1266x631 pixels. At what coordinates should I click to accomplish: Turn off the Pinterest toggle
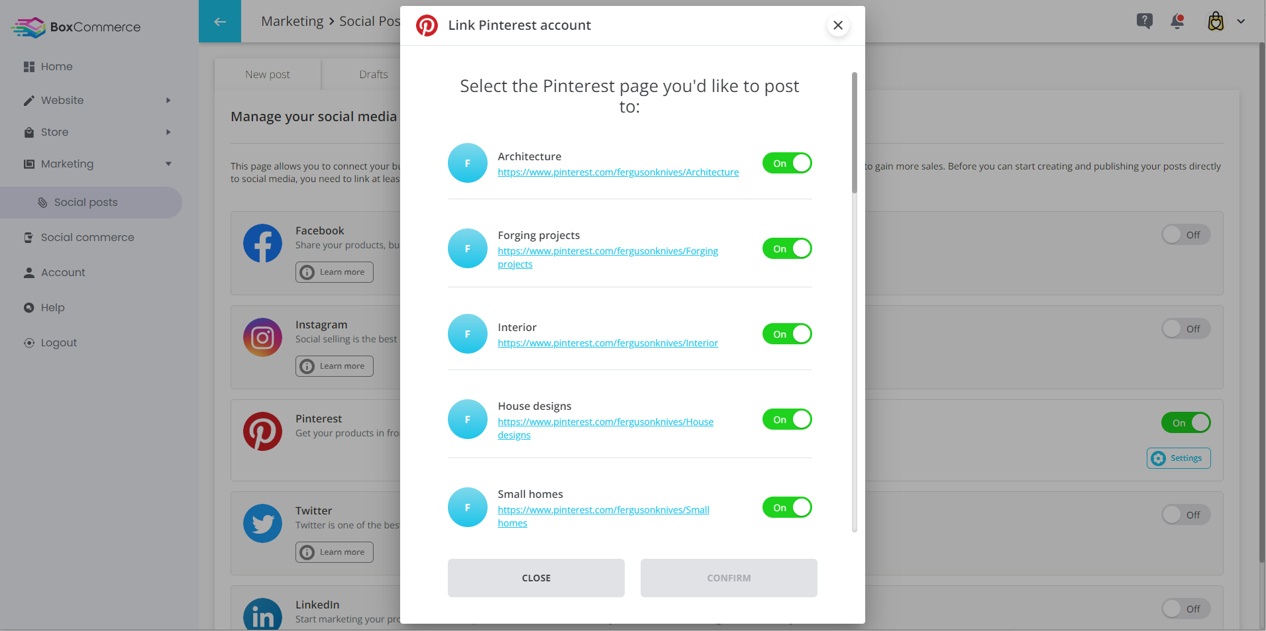1186,422
